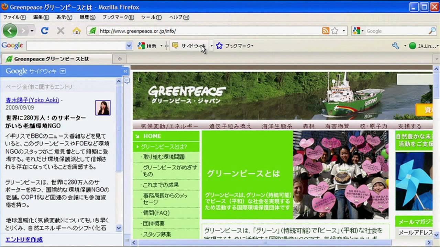Click the エントリを作成 link
The height and width of the screenshot is (247, 440).
(24, 239)
